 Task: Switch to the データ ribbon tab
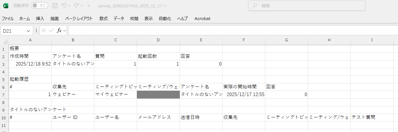click(x=119, y=18)
